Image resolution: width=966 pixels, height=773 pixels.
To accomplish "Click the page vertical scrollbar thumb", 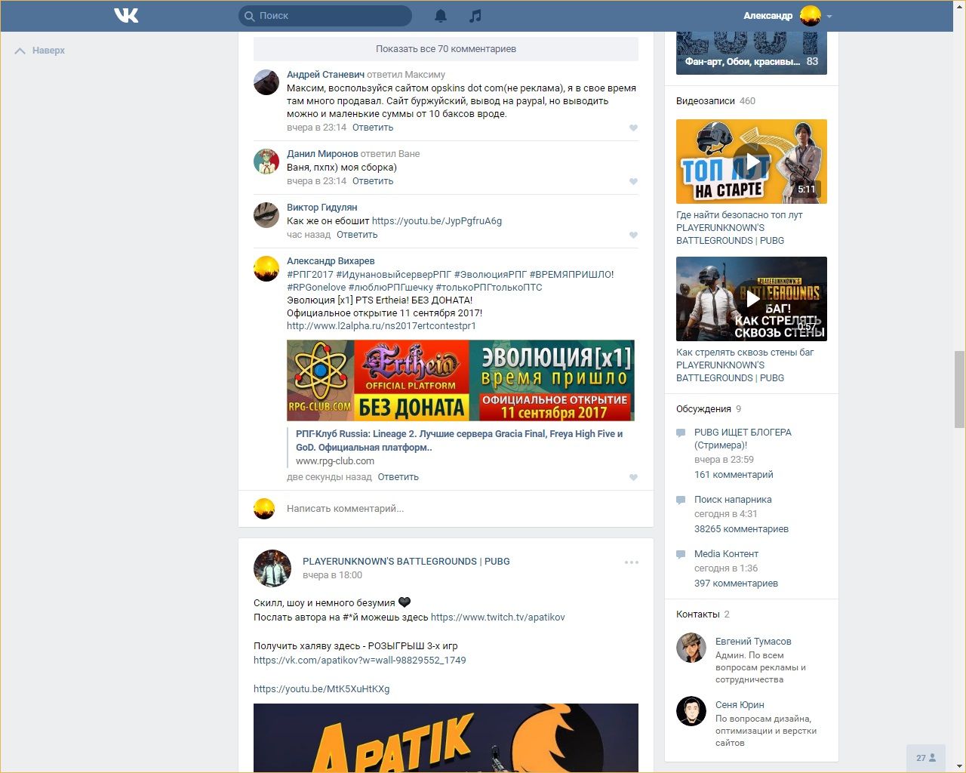I will (x=959, y=390).
